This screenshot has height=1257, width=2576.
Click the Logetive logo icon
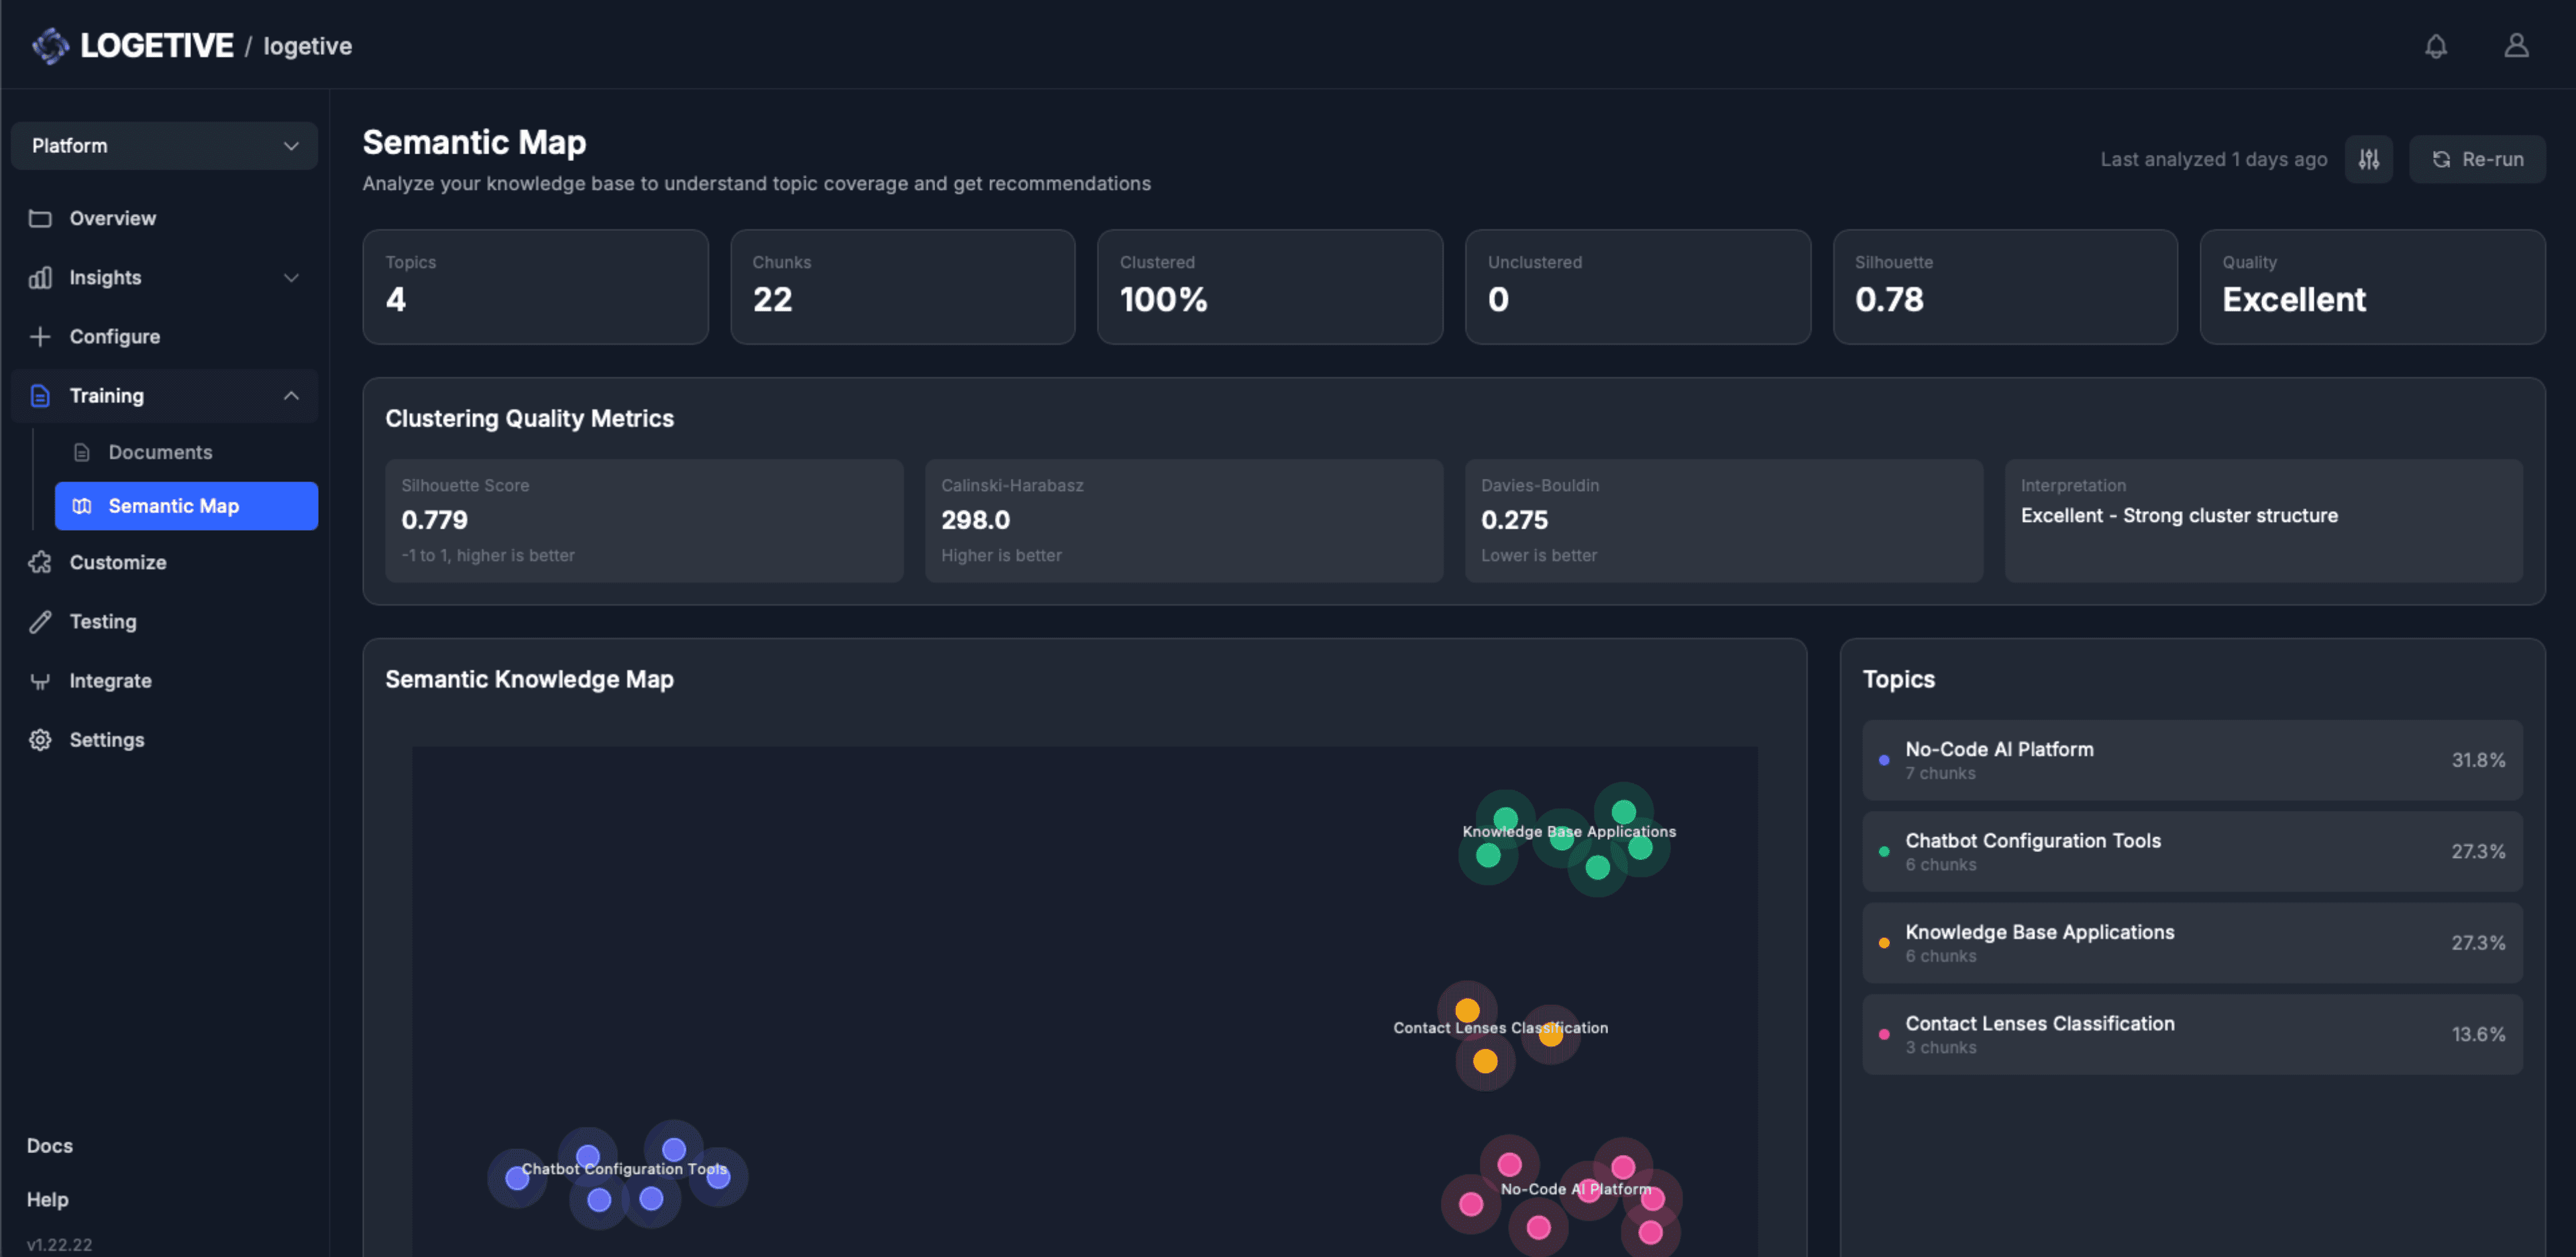point(50,46)
